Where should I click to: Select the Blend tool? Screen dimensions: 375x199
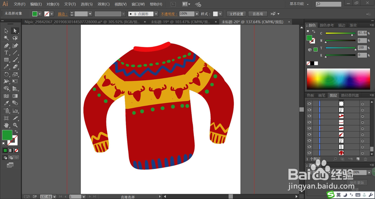pyautogui.click(x=15, y=103)
